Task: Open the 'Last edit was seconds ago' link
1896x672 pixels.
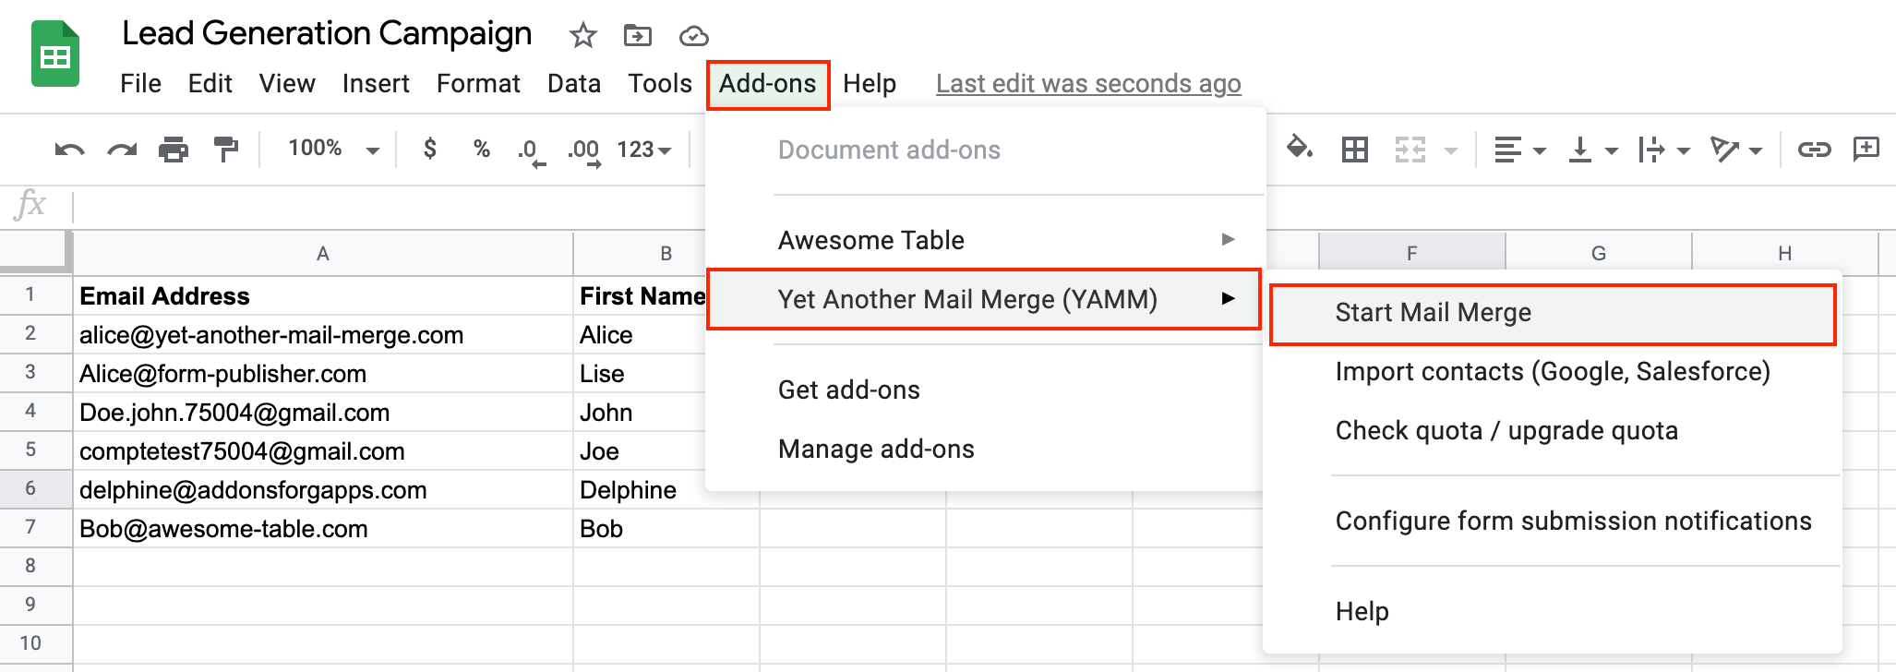Action: (1087, 84)
